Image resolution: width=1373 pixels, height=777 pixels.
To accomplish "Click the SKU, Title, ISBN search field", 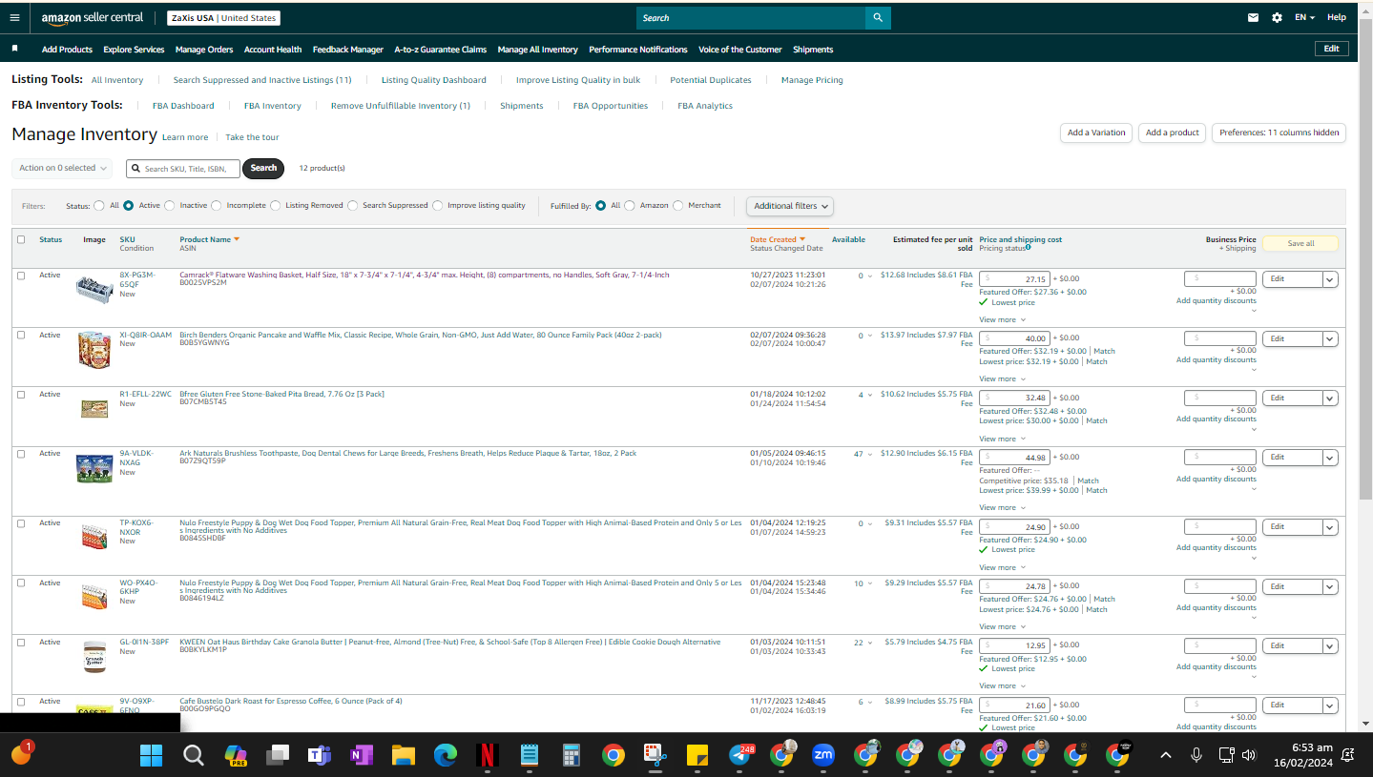I will click(183, 168).
